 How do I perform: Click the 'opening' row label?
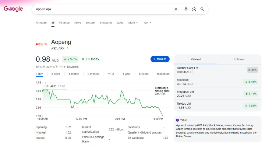pos(41,127)
